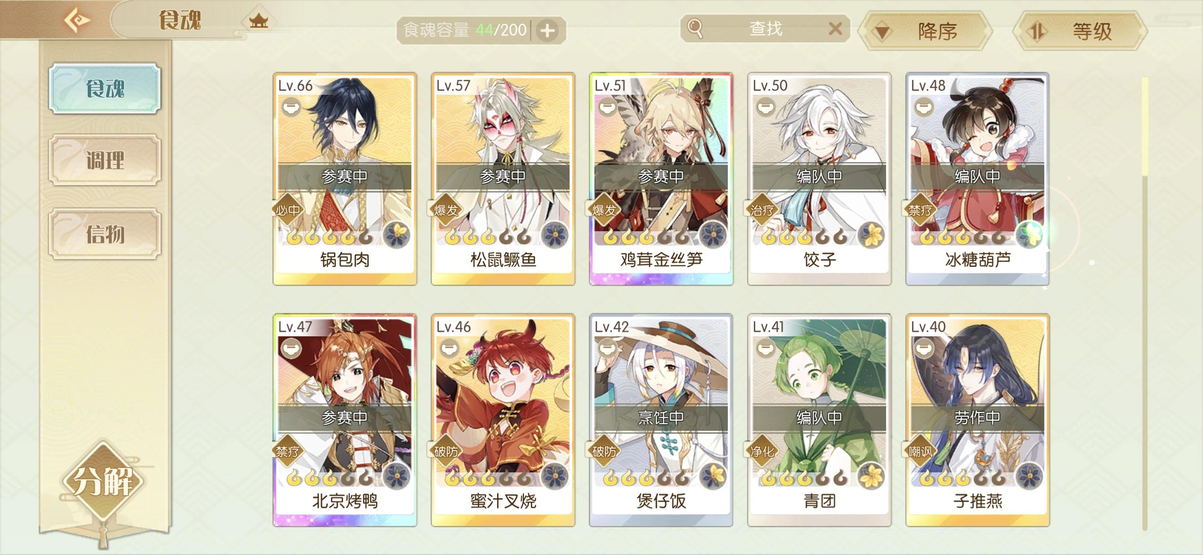Open the 信物 tab
Viewport: 1203px width, 555px height.
105,233
